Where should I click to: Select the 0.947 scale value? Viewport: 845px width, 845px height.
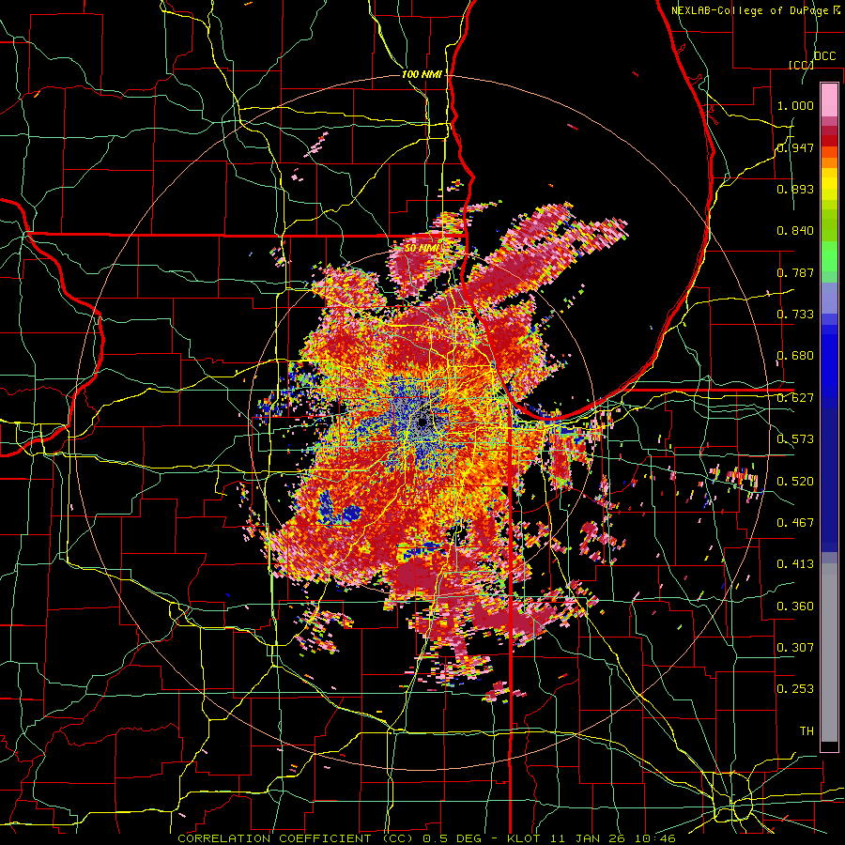[x=795, y=147]
